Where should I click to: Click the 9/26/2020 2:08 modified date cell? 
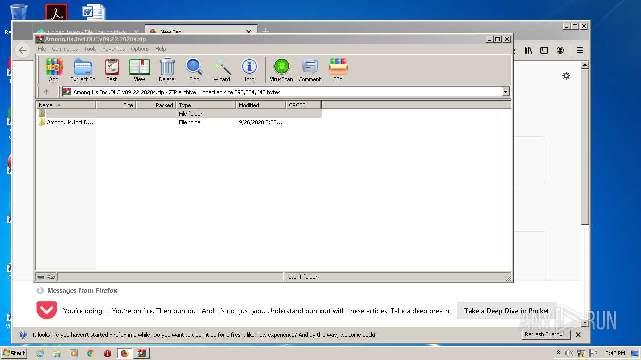click(x=260, y=122)
